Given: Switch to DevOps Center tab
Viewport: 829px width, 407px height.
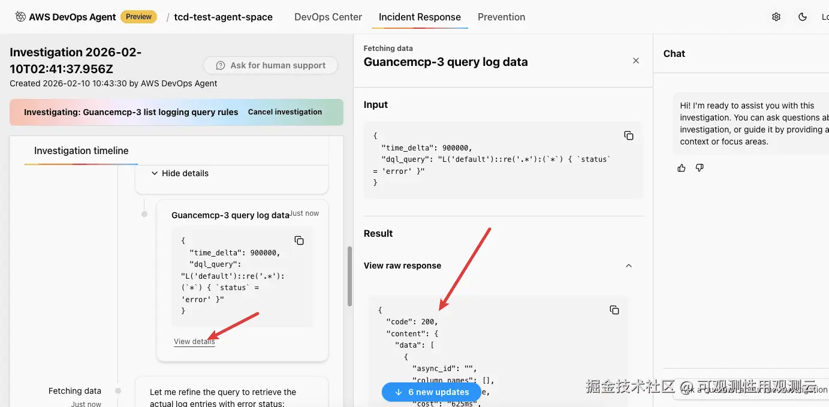Looking at the screenshot, I should tap(328, 17).
